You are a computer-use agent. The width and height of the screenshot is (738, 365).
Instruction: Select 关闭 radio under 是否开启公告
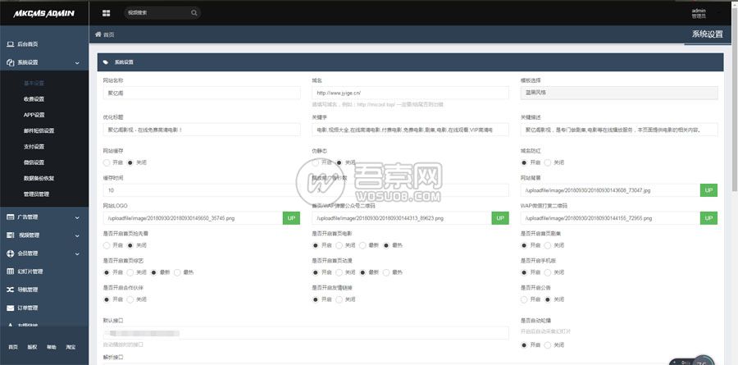(549, 299)
